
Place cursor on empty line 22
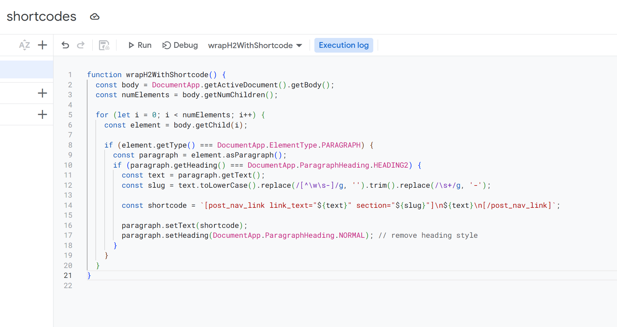pos(191,286)
